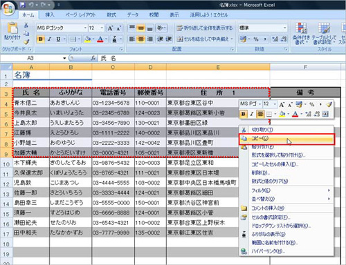
Task: Save the workbook from the quick access toolbar
Action: tap(23, 5)
